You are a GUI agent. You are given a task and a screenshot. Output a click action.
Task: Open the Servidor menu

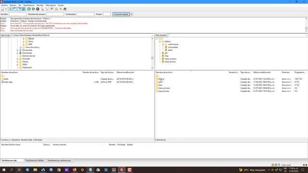pos(40,5)
